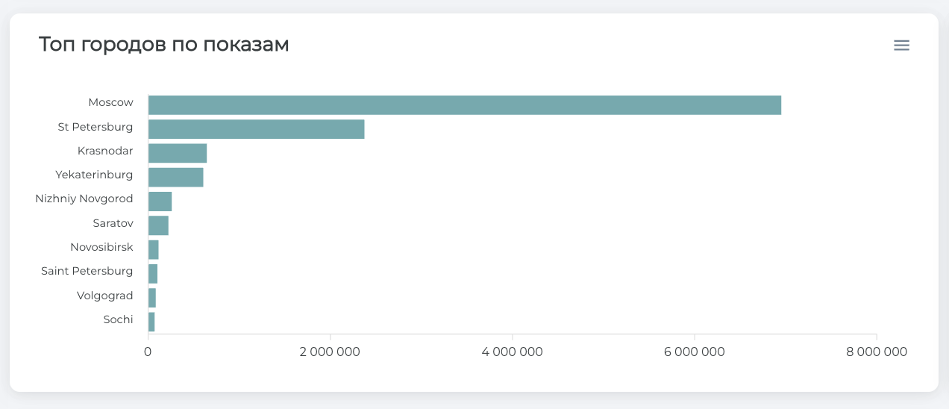
Task: Click the Nizhniy Novgorod axis label
Action: (84, 199)
